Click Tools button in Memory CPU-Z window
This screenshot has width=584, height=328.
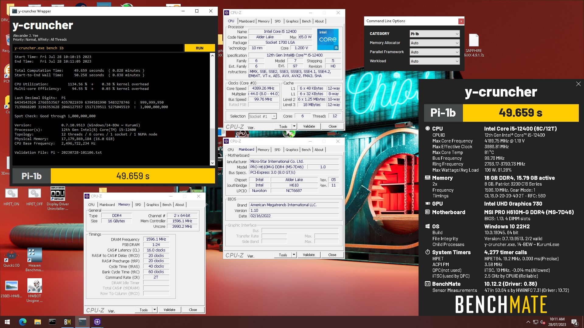[144, 310]
